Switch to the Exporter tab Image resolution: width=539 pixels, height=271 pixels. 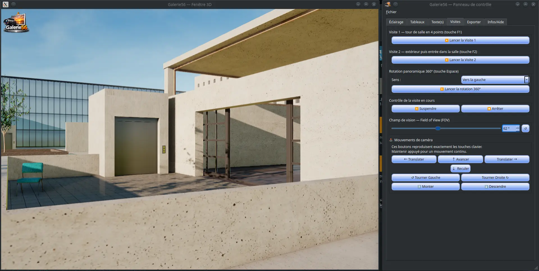pyautogui.click(x=474, y=22)
